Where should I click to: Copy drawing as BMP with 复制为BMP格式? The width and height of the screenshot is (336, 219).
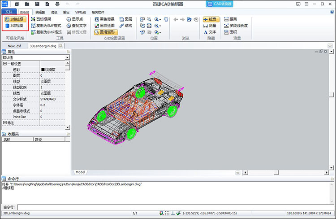pyautogui.click(x=47, y=32)
